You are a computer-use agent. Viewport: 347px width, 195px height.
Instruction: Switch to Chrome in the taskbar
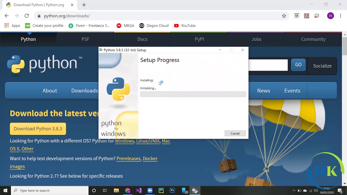tap(128, 190)
